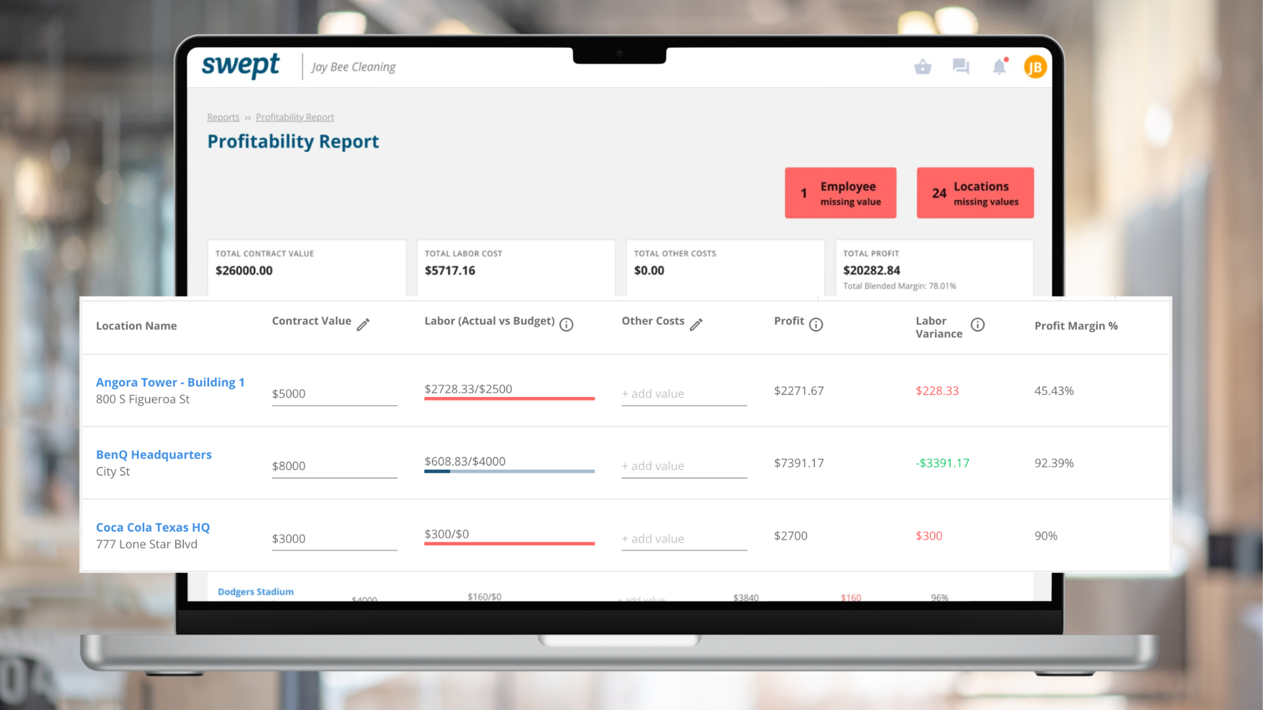Add other costs value for Angora Tower

click(x=684, y=394)
